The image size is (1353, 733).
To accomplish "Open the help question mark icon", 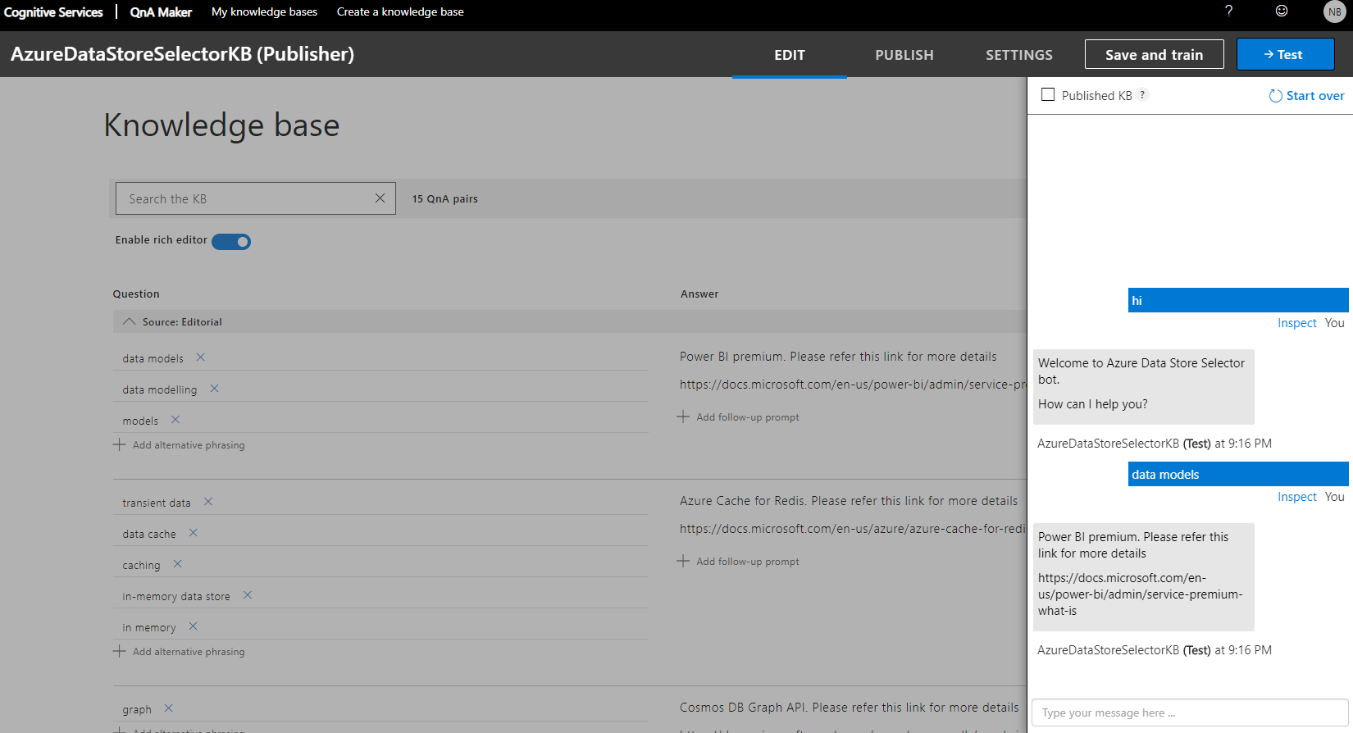I will [1228, 11].
